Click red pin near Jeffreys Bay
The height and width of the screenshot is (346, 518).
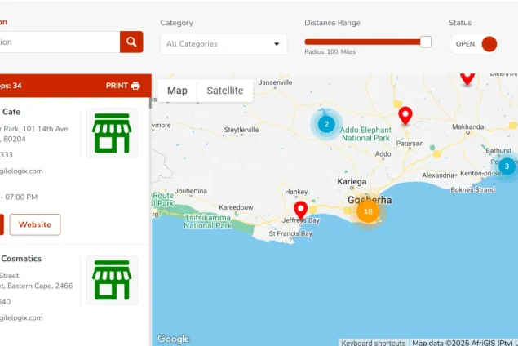[300, 211]
